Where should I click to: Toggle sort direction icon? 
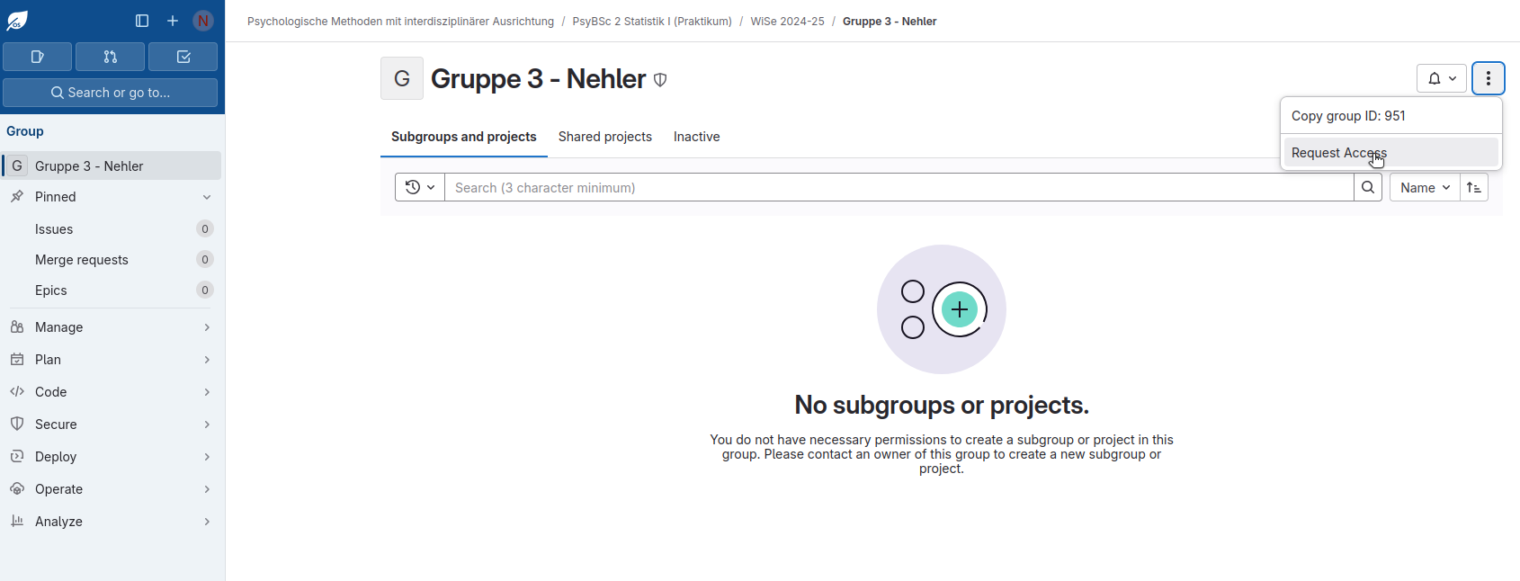tap(1473, 187)
